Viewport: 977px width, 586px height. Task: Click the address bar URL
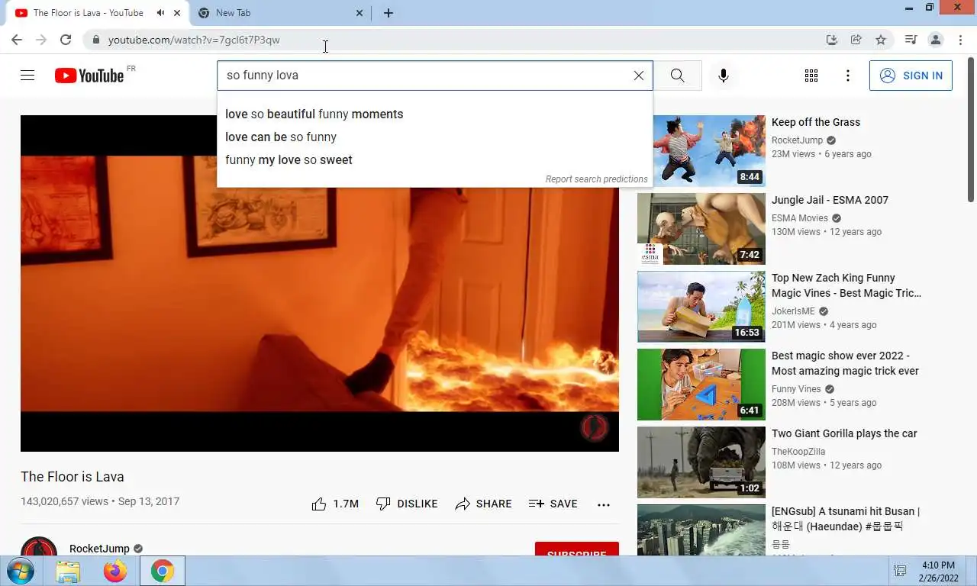194,40
